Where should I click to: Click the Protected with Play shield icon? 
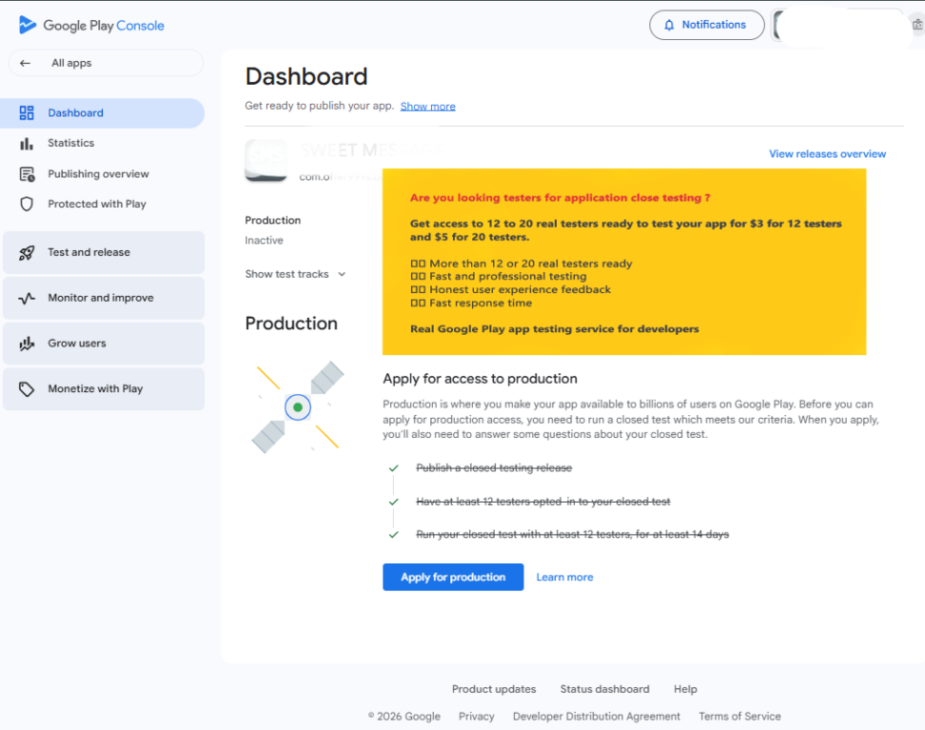click(x=27, y=204)
